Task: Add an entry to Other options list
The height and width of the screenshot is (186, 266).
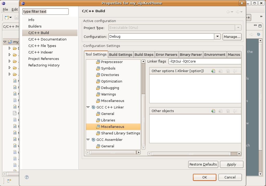Action: click(x=213, y=71)
